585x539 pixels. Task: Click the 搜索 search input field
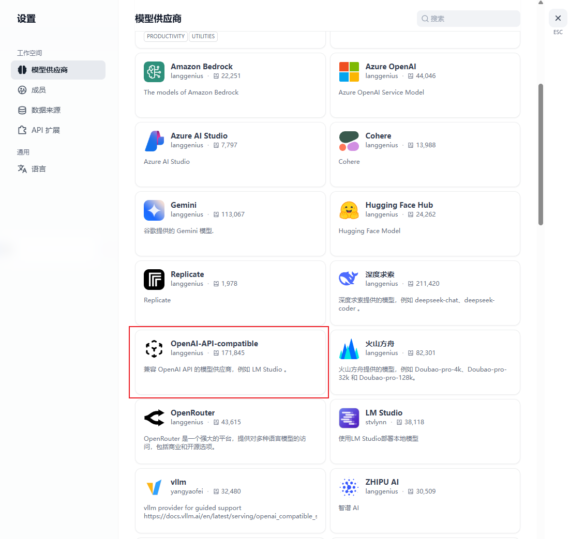(469, 19)
